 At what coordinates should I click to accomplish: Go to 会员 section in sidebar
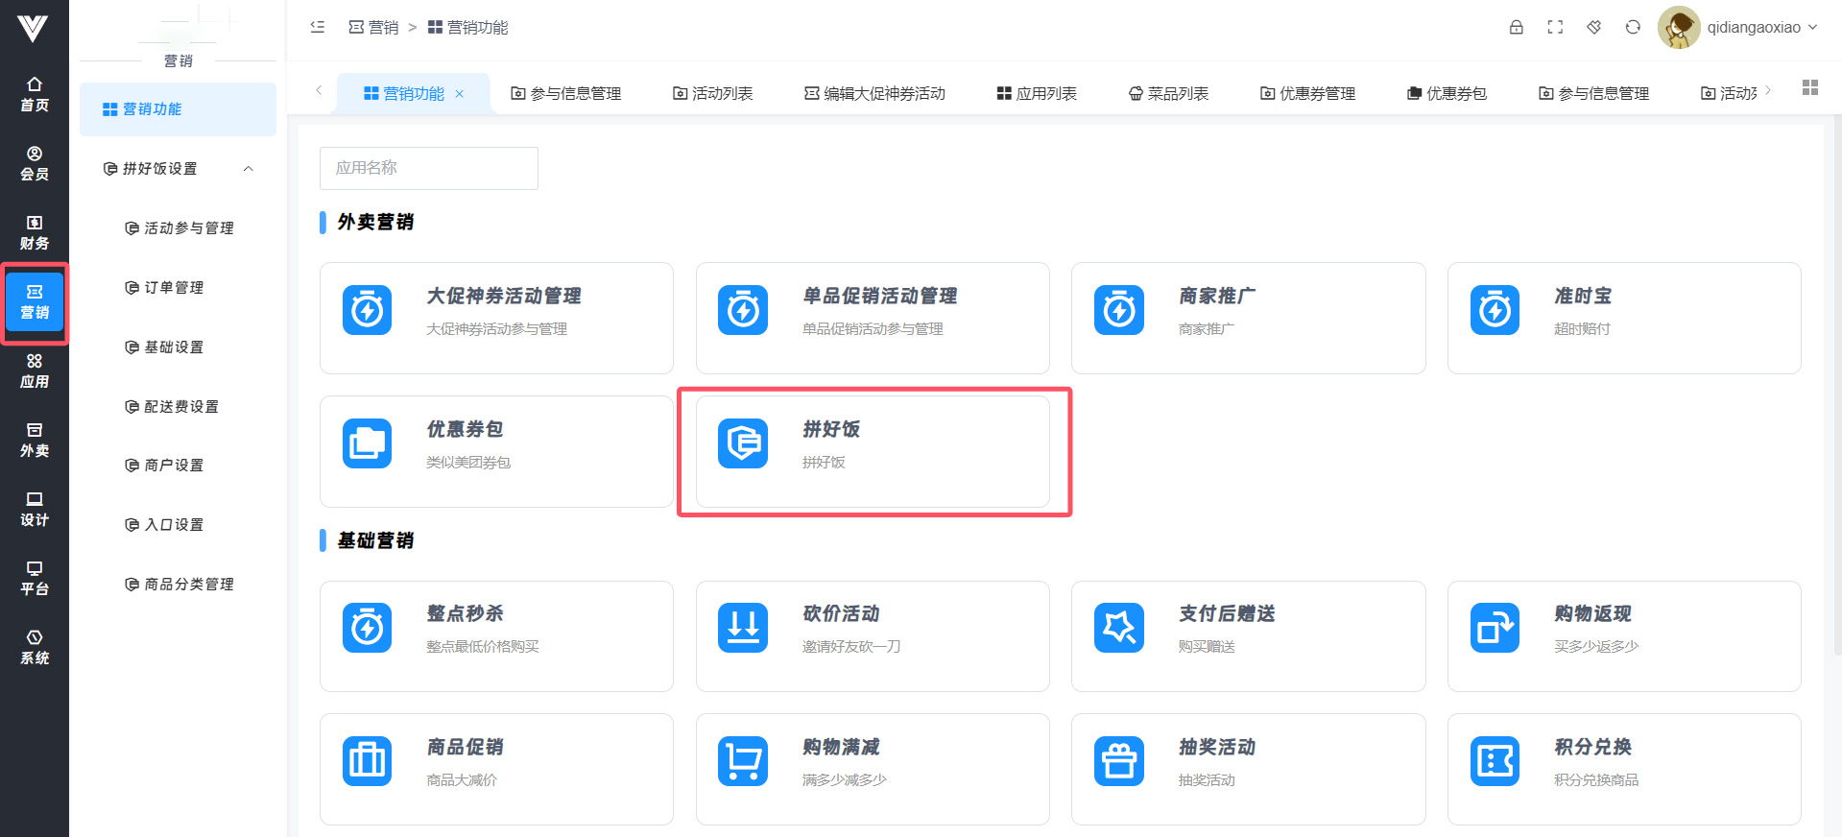[35, 163]
